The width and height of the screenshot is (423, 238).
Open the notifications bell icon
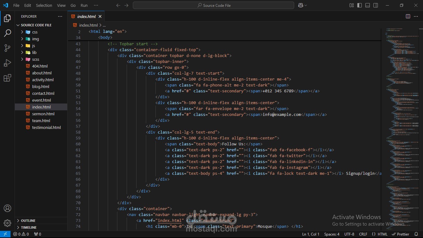(x=416, y=234)
